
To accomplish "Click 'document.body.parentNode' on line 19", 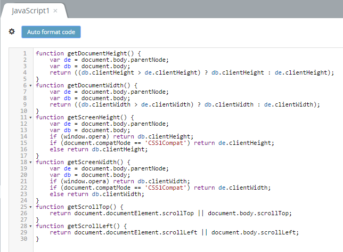I will [124, 169].
